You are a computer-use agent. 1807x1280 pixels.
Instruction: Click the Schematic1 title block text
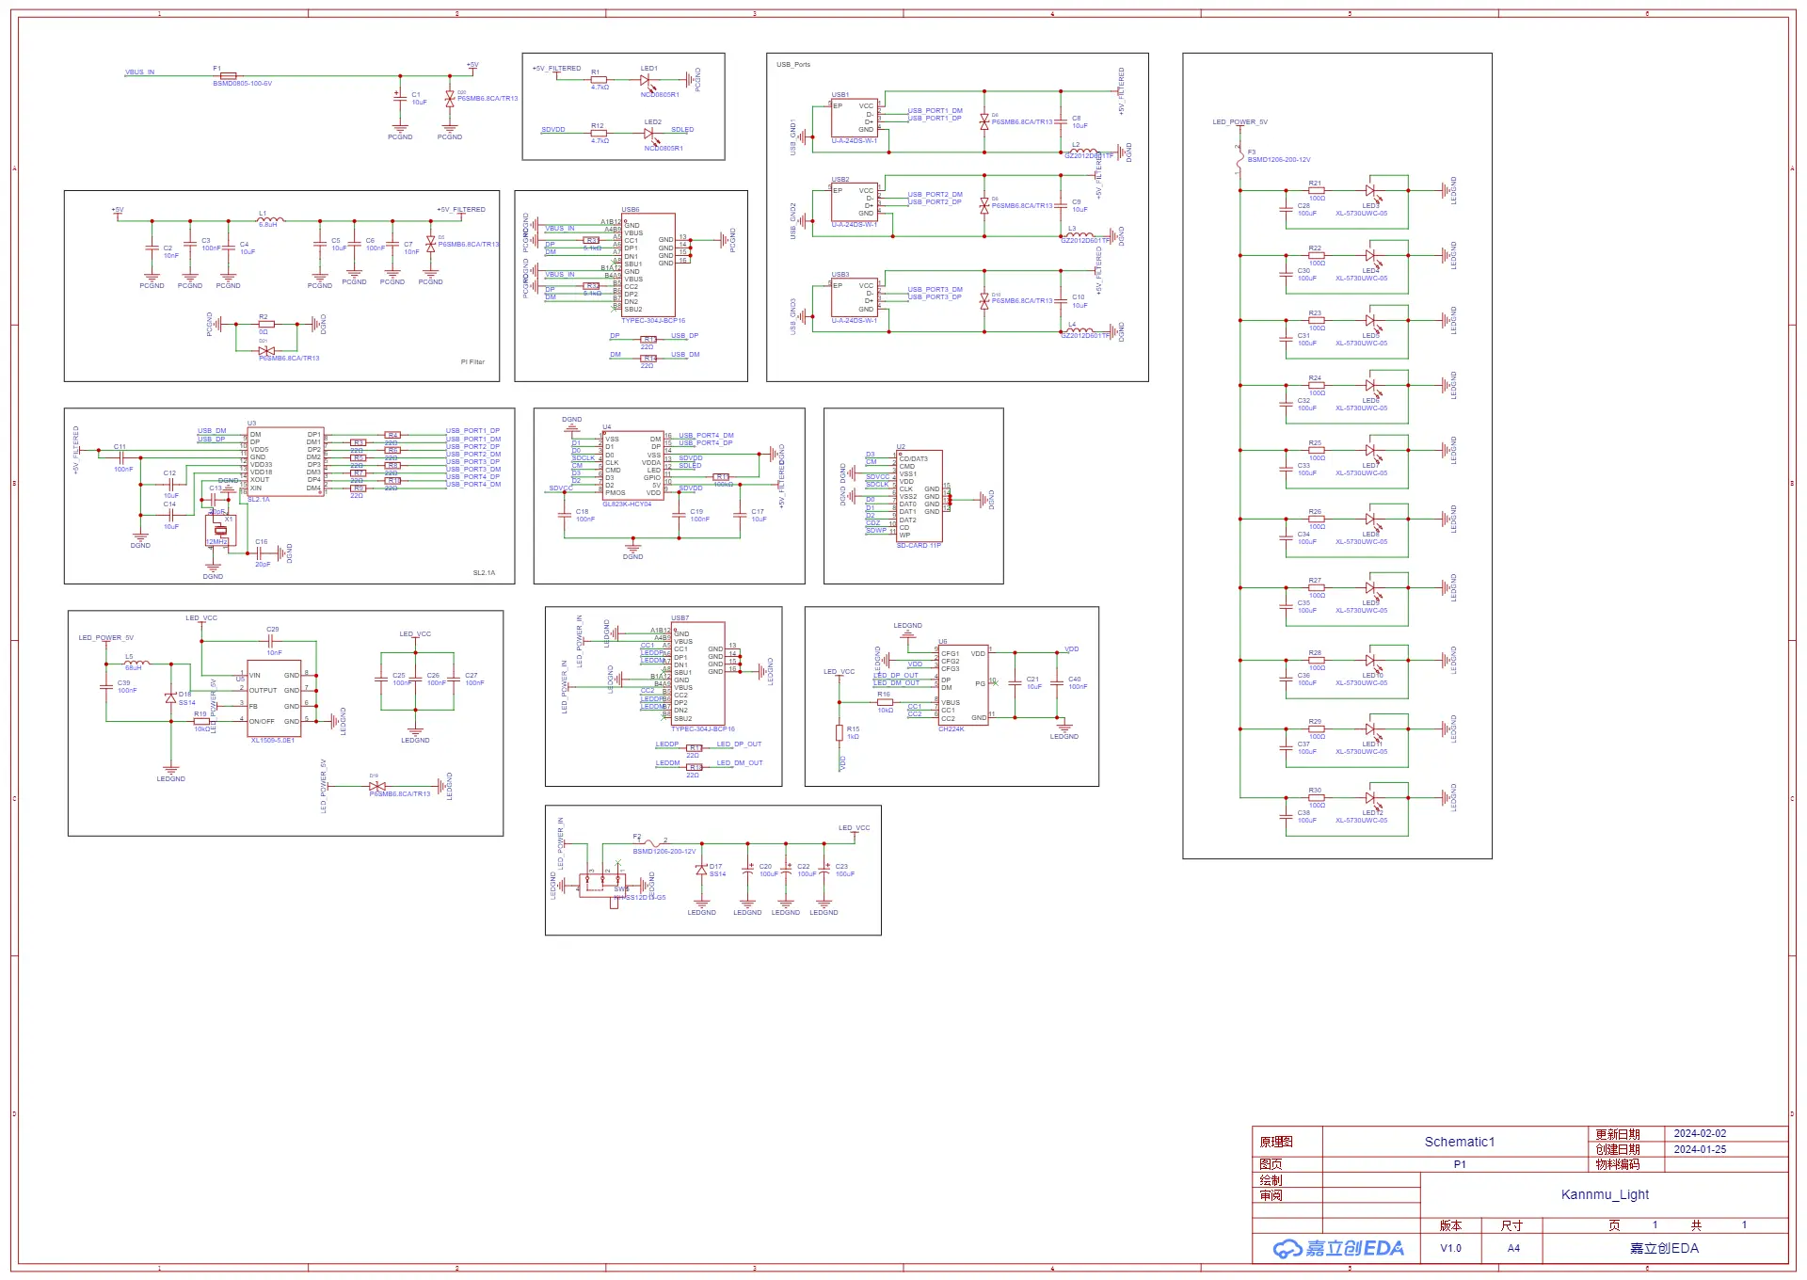(x=1459, y=1142)
